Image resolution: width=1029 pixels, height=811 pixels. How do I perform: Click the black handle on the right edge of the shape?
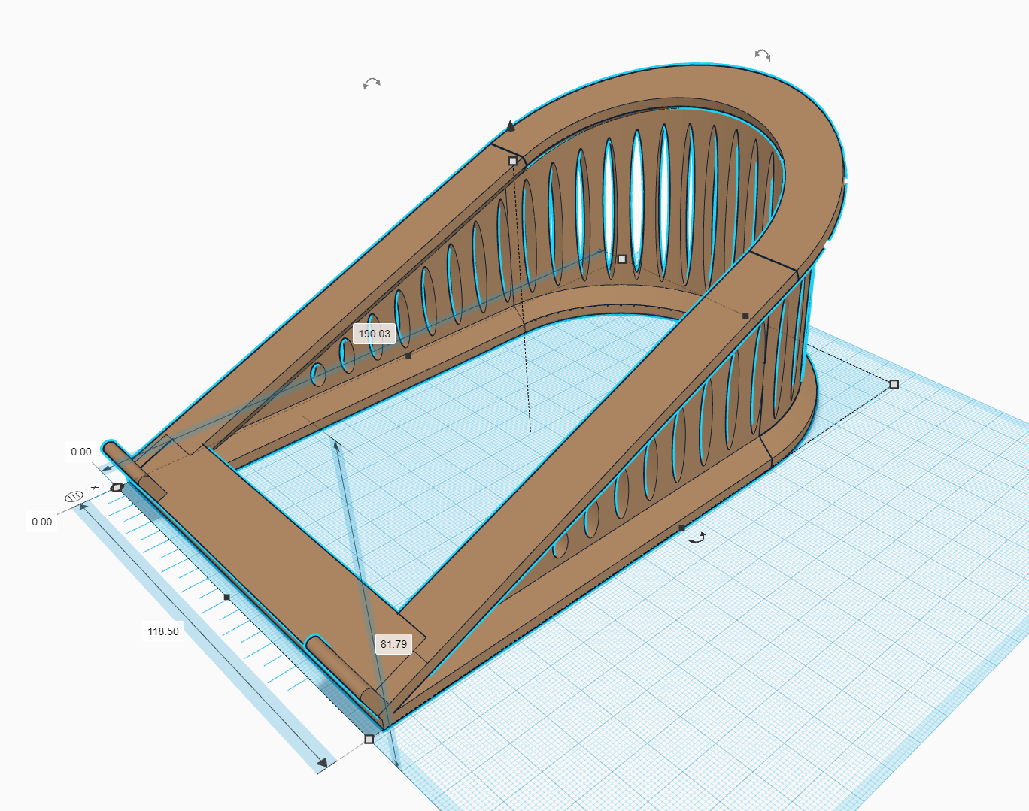[x=746, y=315]
